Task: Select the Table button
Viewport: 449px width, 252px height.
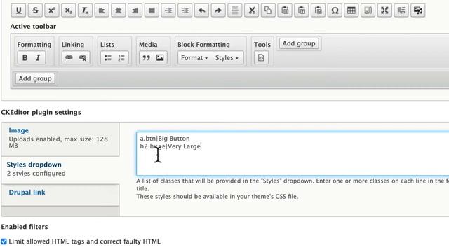Action: click(351, 10)
